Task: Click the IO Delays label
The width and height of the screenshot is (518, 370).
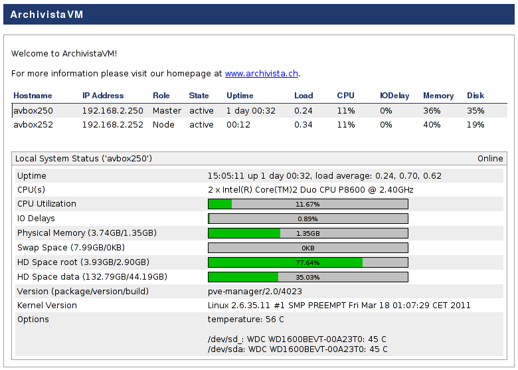Action: point(36,219)
